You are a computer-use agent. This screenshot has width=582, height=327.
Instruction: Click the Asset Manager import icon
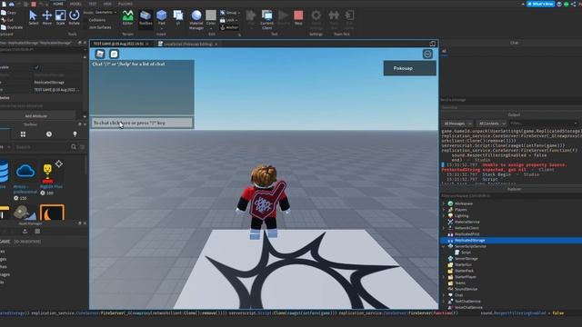[x=25, y=232]
